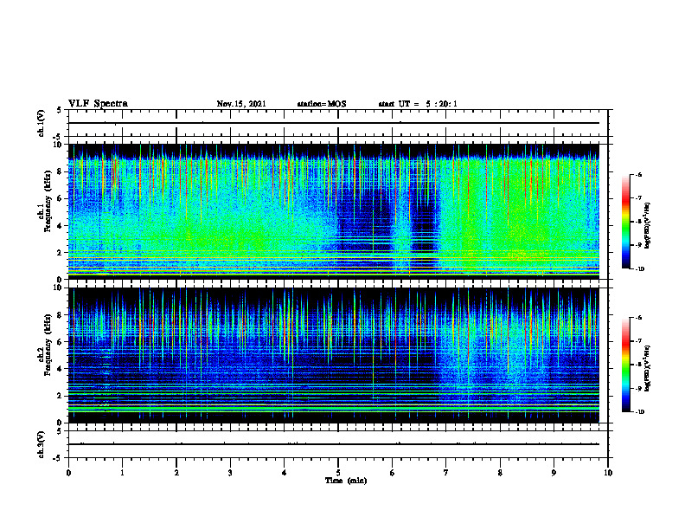Screen dimensions: 685x530
Task: Select the ch.1 color bar log(PSD) label
Action: [x=648, y=226]
